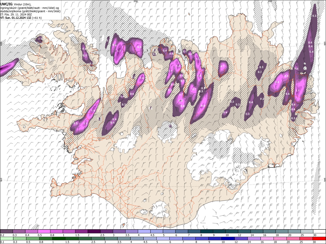Image resolution: width=326 pixels, height=244 pixels.
Task: Click the lavender swatch between 4 and 4.5 in upper legend row
Action: point(144,232)
